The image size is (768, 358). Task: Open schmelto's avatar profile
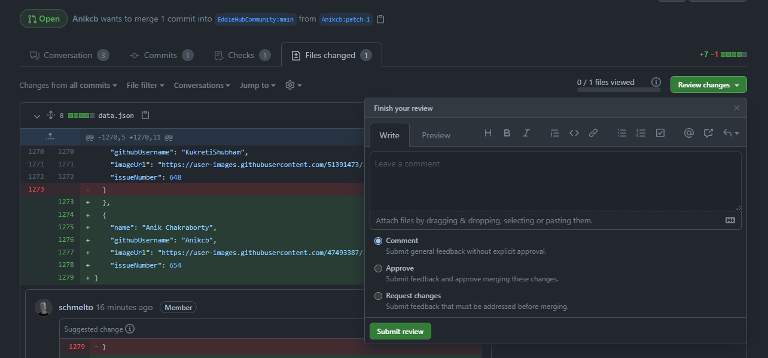44,308
